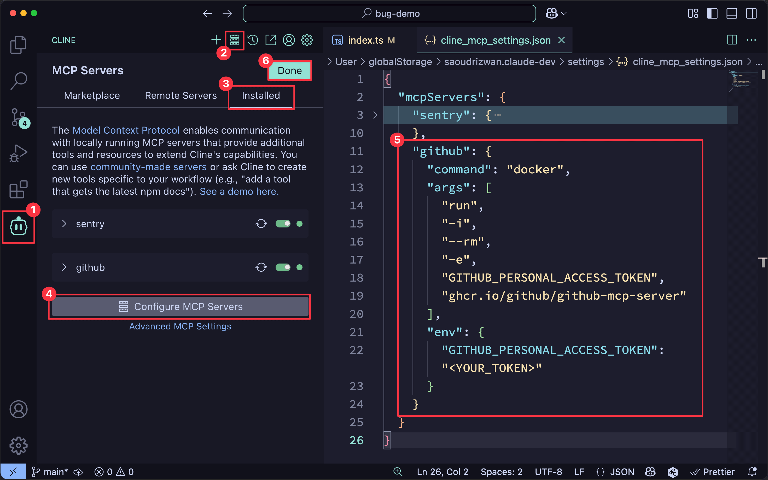Open the Run and Debug view
The height and width of the screenshot is (480, 768).
pyautogui.click(x=18, y=153)
